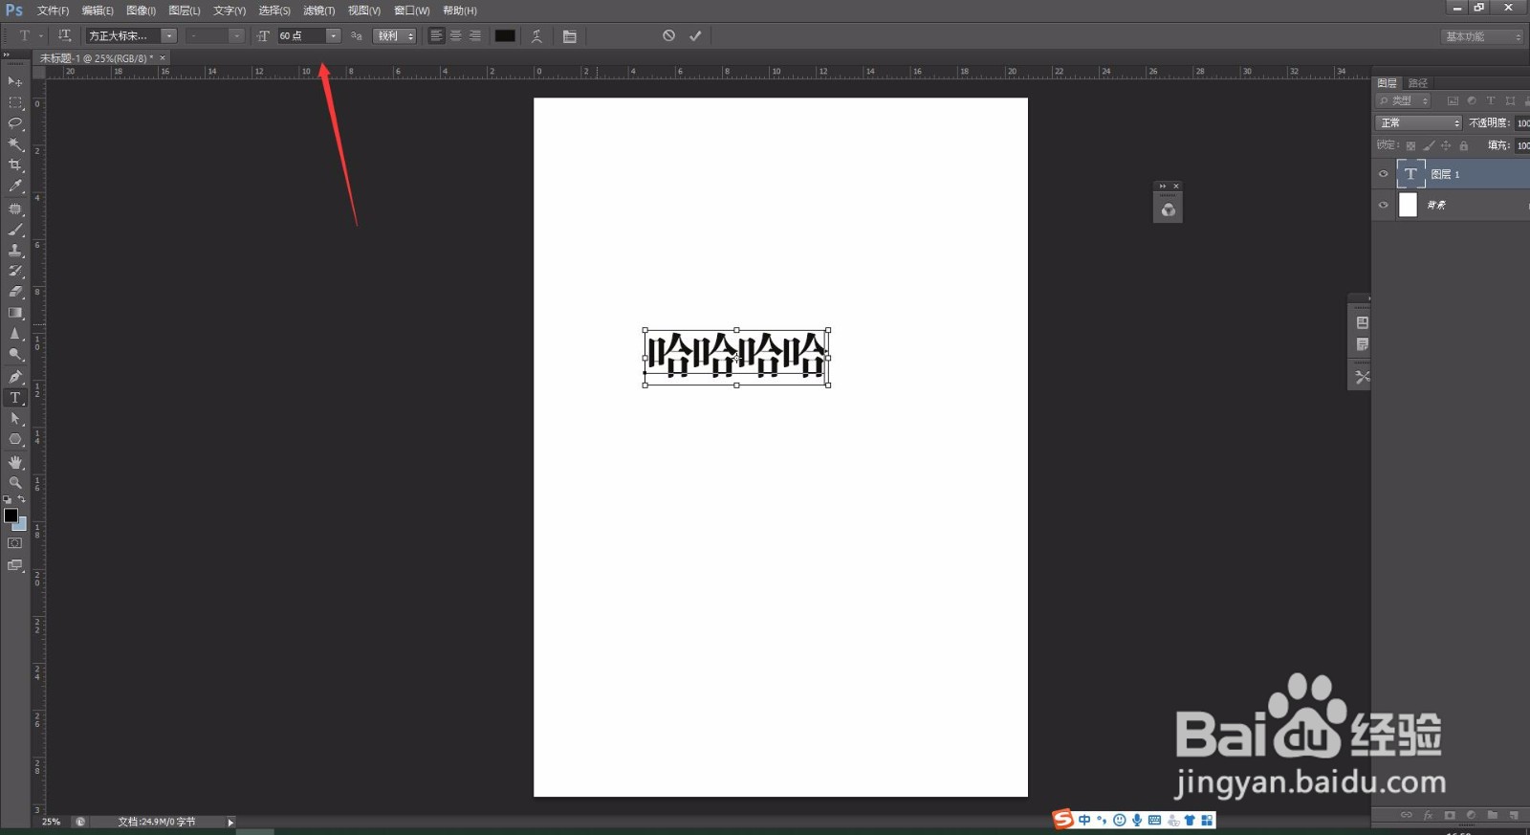Filter layers by type layers
The image size is (1530, 835).
1491,100
